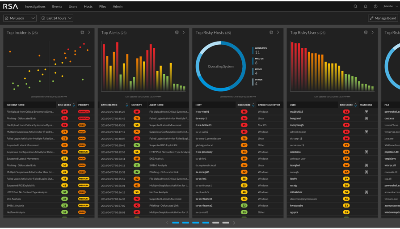The width and height of the screenshot is (400, 229).
Task: Open the Admin menu
Action: [118, 6]
